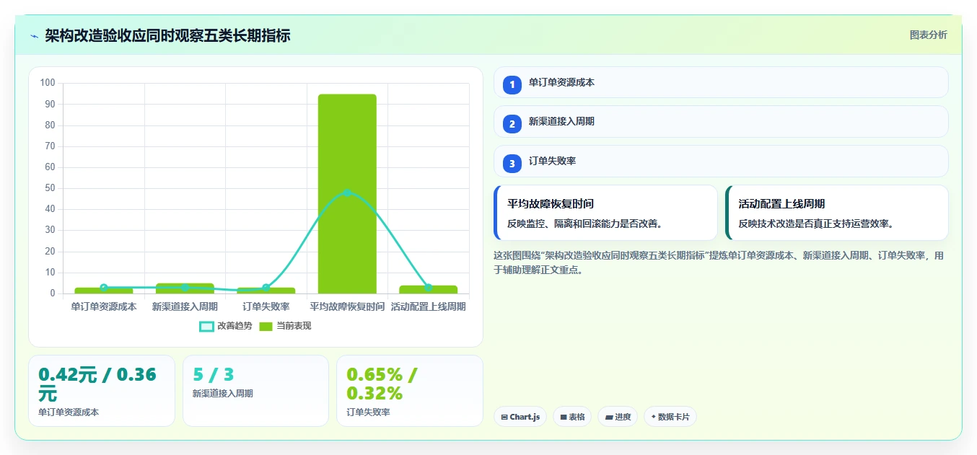Click the summary paragraph starting 这张图围绕
This screenshot has height=455, width=977.
(x=719, y=262)
